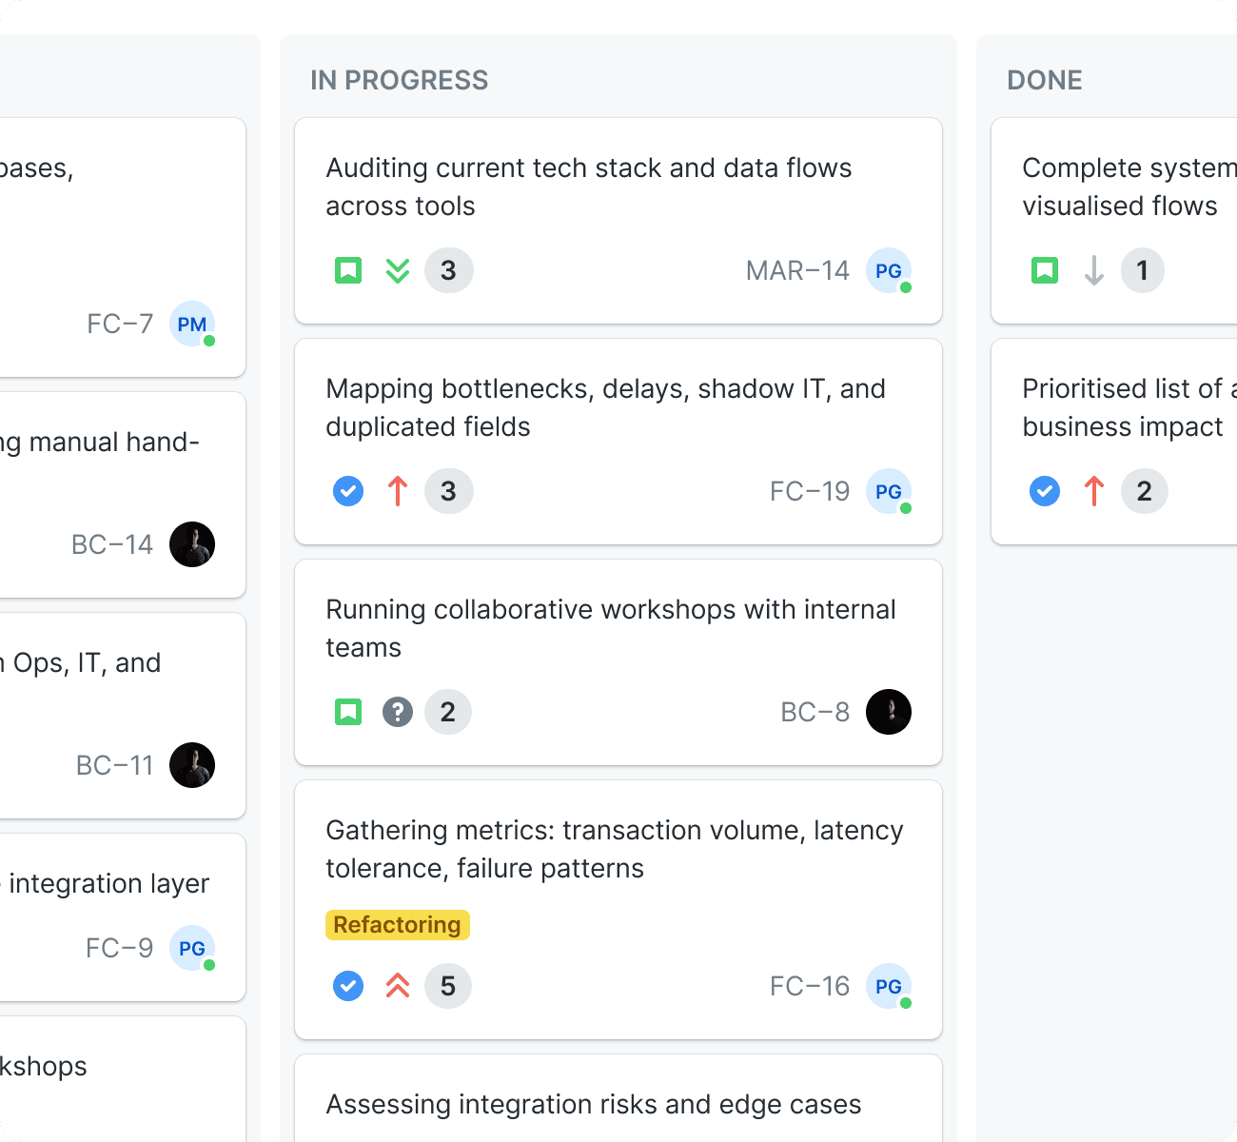Open the Assessing integration risks and edge cases card
This screenshot has height=1142, width=1237.
(618, 1099)
